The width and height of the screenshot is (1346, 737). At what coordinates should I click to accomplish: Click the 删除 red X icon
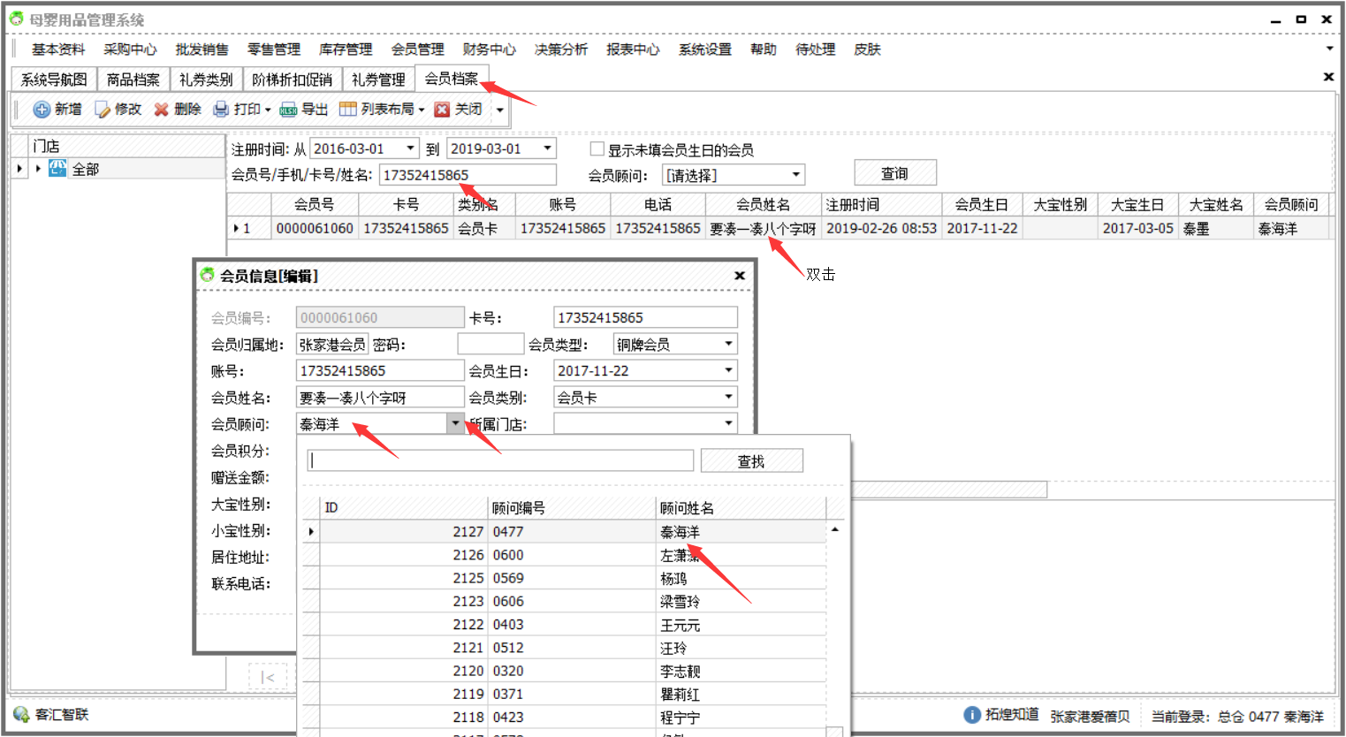point(161,110)
